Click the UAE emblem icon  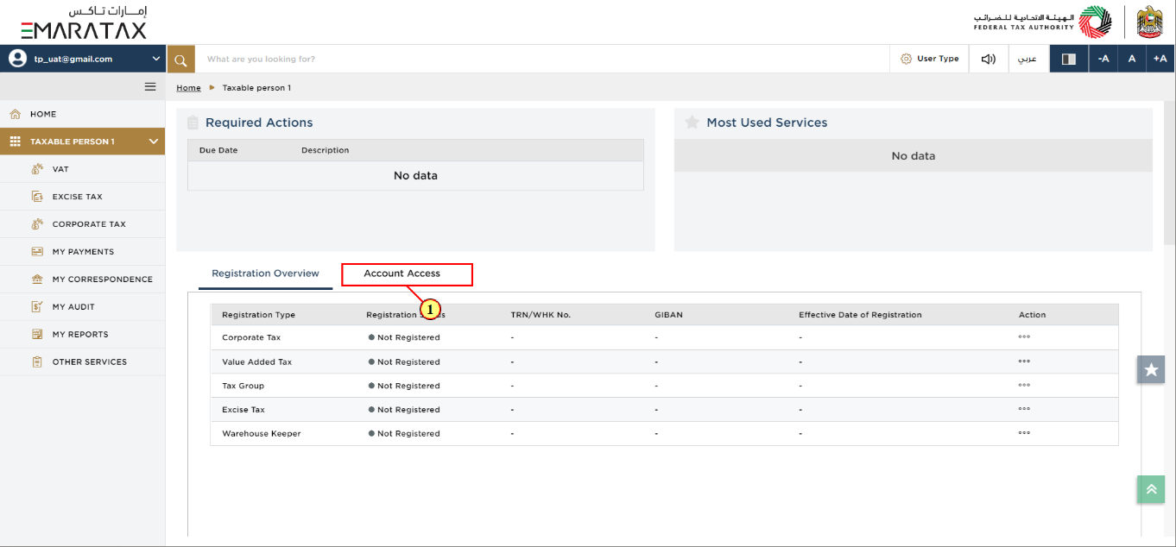click(x=1150, y=22)
